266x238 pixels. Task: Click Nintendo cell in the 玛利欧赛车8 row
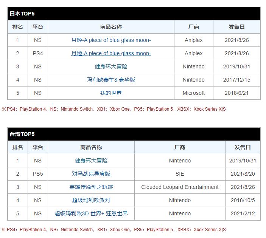coord(194,80)
